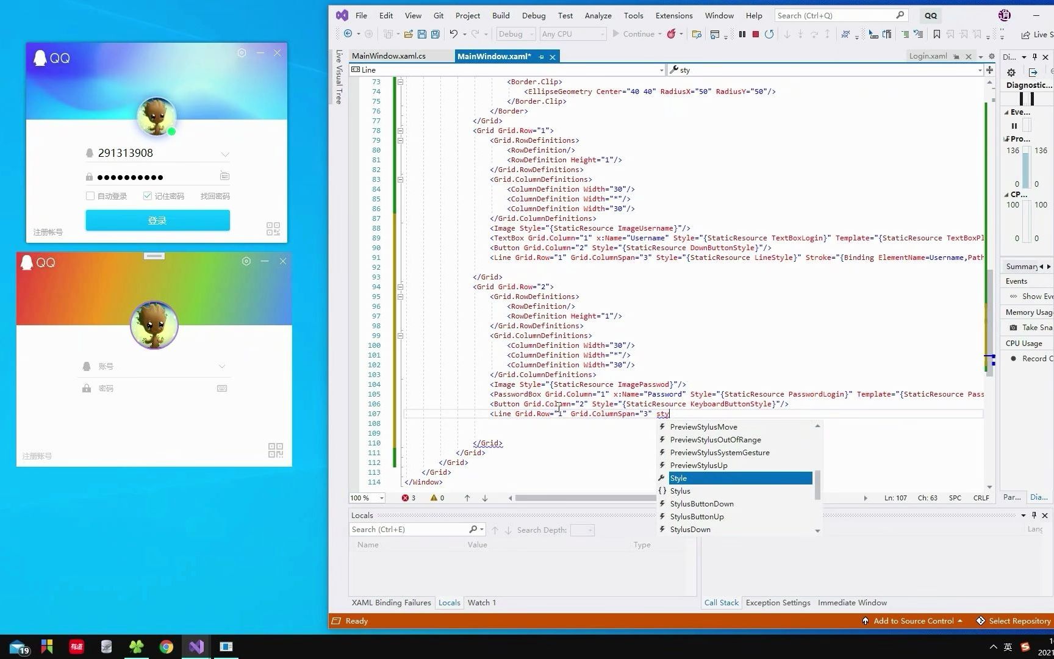Click the retrieve password link in QQ
The width and height of the screenshot is (1054, 659).
coord(215,196)
